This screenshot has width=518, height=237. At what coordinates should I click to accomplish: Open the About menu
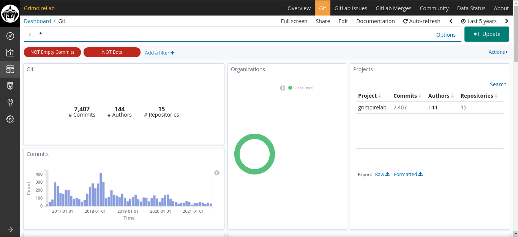point(501,8)
